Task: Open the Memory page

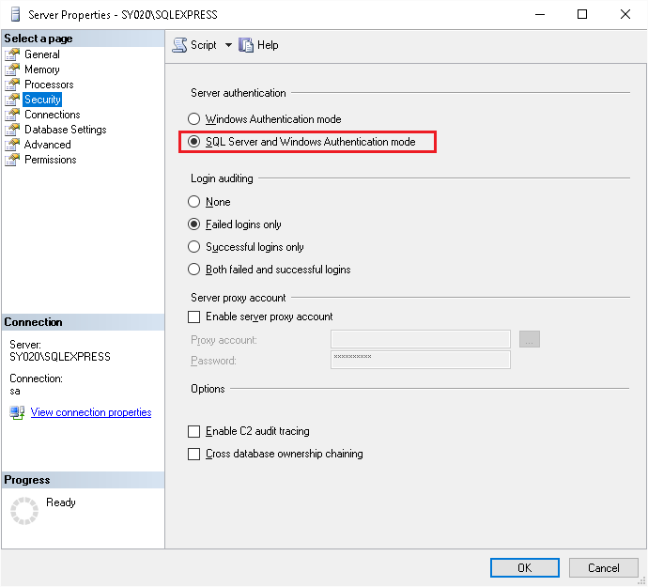Action: point(42,70)
